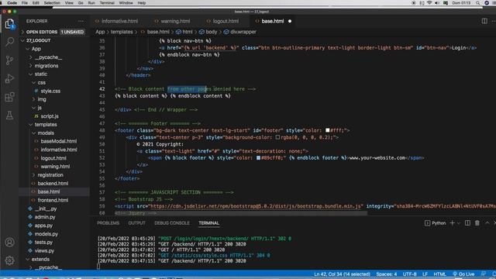Screen dimensions: 496x279
Task: Collapse the 27_LOGOUT root folder
Action: point(38,40)
